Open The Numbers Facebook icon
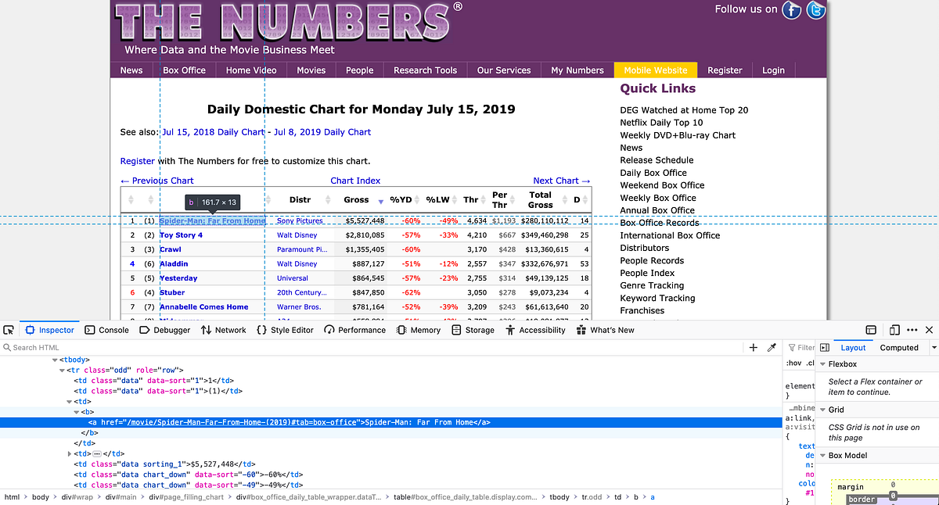This screenshot has height=505, width=939. 793,10
